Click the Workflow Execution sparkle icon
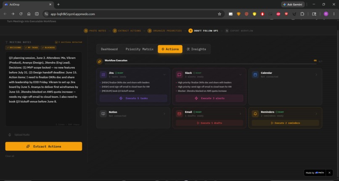The width and height of the screenshot is (339, 181). (x=99, y=62)
